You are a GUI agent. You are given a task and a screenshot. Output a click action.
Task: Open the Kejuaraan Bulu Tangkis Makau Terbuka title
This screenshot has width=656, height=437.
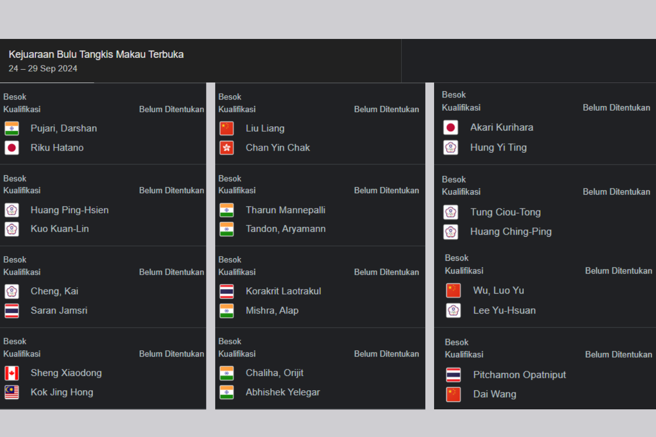tap(96, 54)
